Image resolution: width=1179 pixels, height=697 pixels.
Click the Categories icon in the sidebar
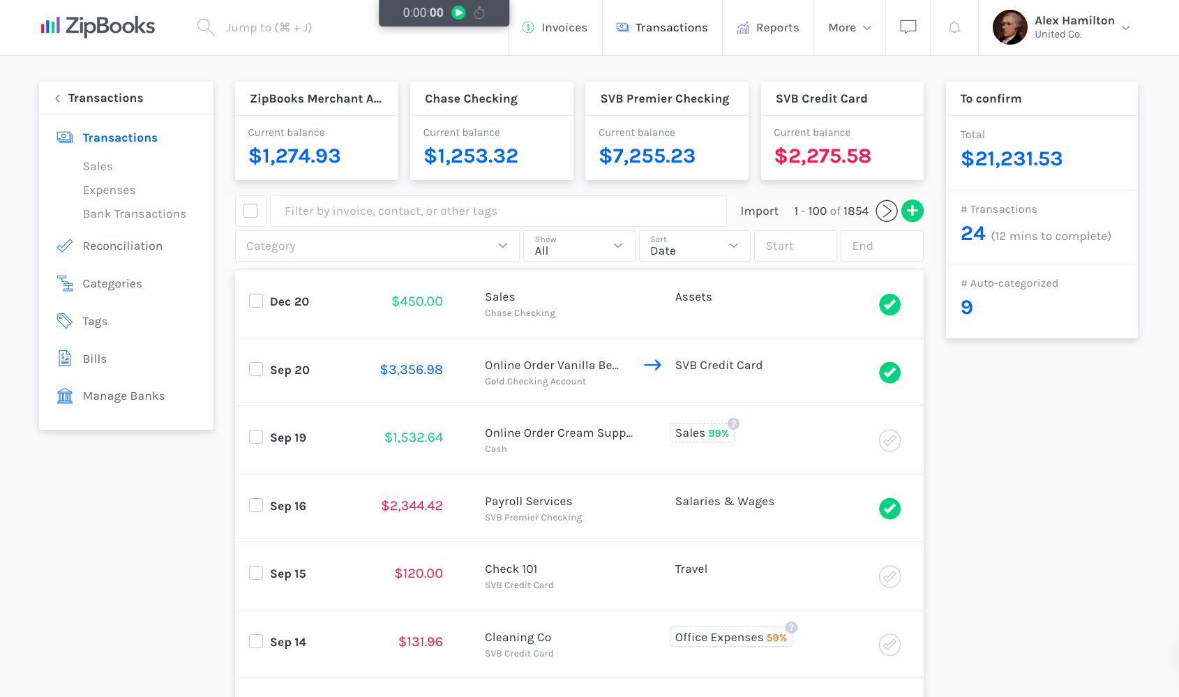(65, 283)
